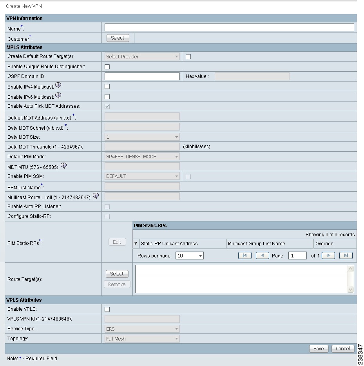Click the OSPF Domain ID field

(x=142, y=76)
